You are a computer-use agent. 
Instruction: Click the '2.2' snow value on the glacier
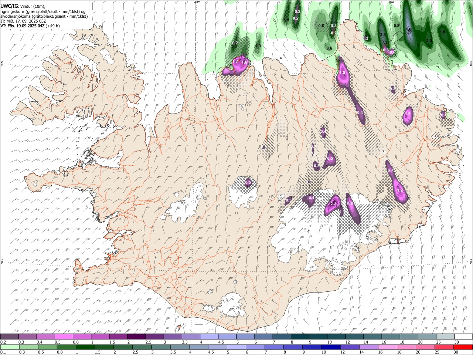point(333,204)
